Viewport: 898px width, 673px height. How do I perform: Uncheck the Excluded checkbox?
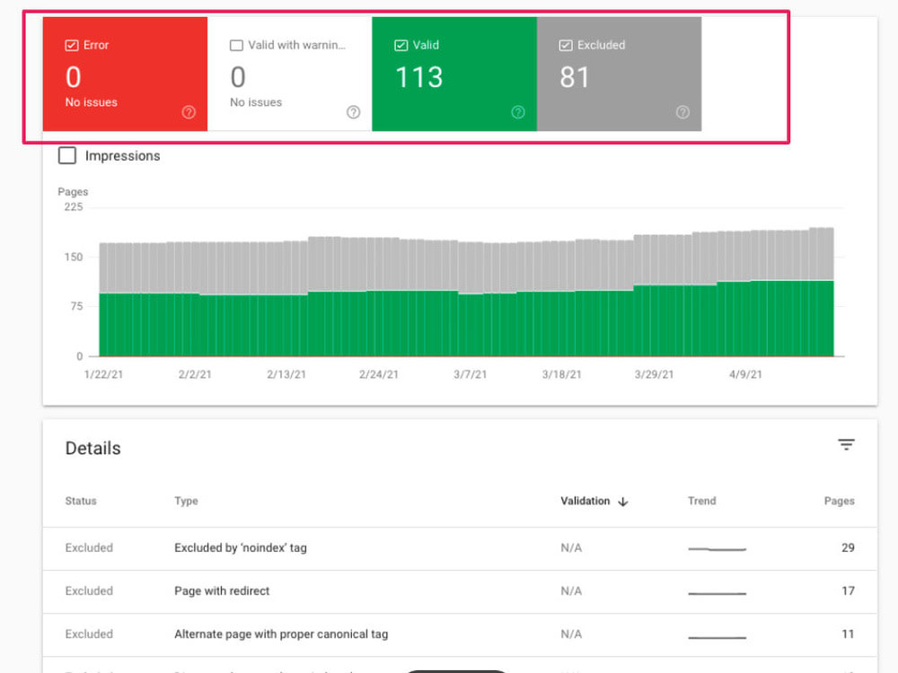[x=565, y=45]
